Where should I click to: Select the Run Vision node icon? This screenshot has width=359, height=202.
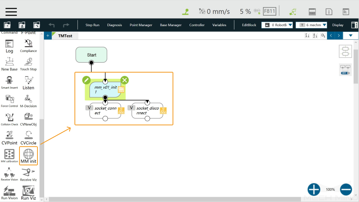tap(9, 193)
